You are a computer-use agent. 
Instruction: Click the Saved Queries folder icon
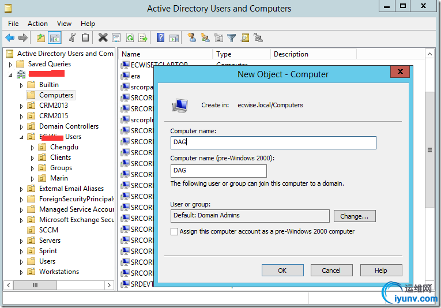pos(20,64)
